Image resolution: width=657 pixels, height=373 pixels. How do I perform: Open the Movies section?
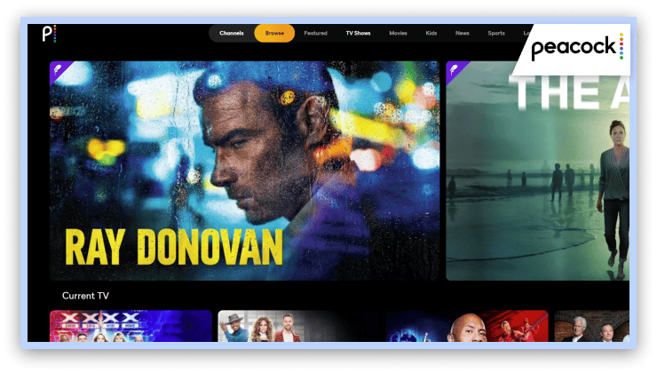pyautogui.click(x=398, y=34)
